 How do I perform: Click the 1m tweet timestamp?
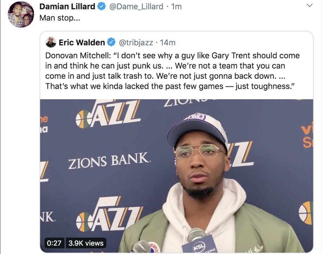177,7
